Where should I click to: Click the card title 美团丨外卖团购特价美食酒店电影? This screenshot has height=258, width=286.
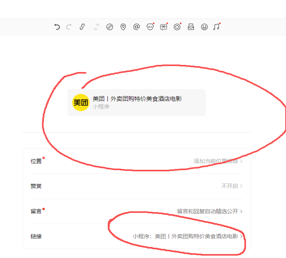click(x=137, y=99)
